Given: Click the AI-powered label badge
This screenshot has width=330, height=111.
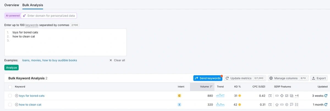Looking at the screenshot, I should pyautogui.click(x=13, y=16).
